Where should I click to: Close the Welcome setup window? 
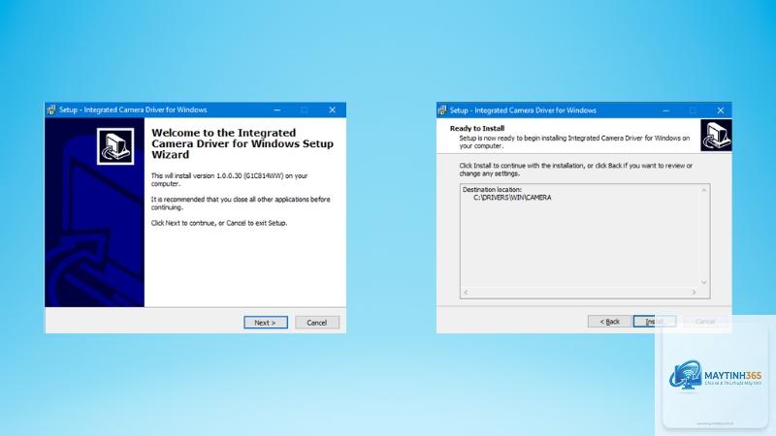332,109
